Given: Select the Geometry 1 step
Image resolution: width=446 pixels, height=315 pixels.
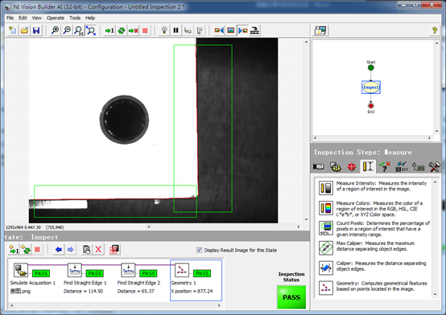Looking at the screenshot, I should coord(196,280).
